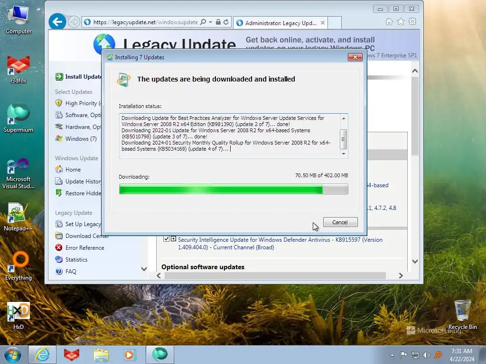Viewport: 486px width, 364px height.
Task: Open Security Intelligence Update for Windows Defender link
Action: pos(280,244)
